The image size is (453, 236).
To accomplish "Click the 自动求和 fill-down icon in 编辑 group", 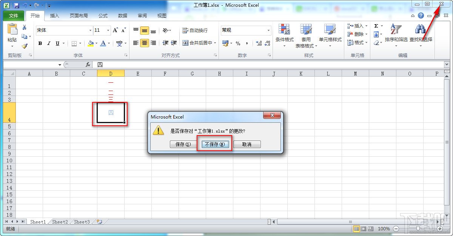I will point(377,34).
